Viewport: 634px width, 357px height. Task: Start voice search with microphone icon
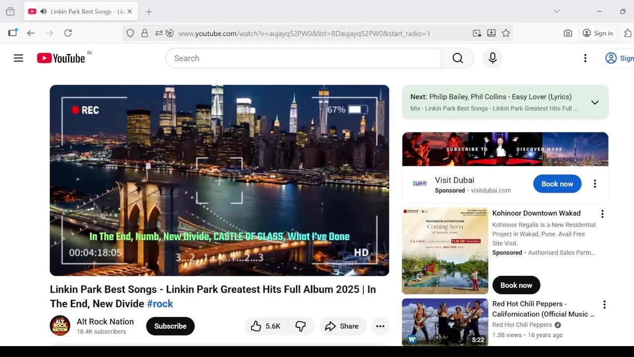[492, 58]
